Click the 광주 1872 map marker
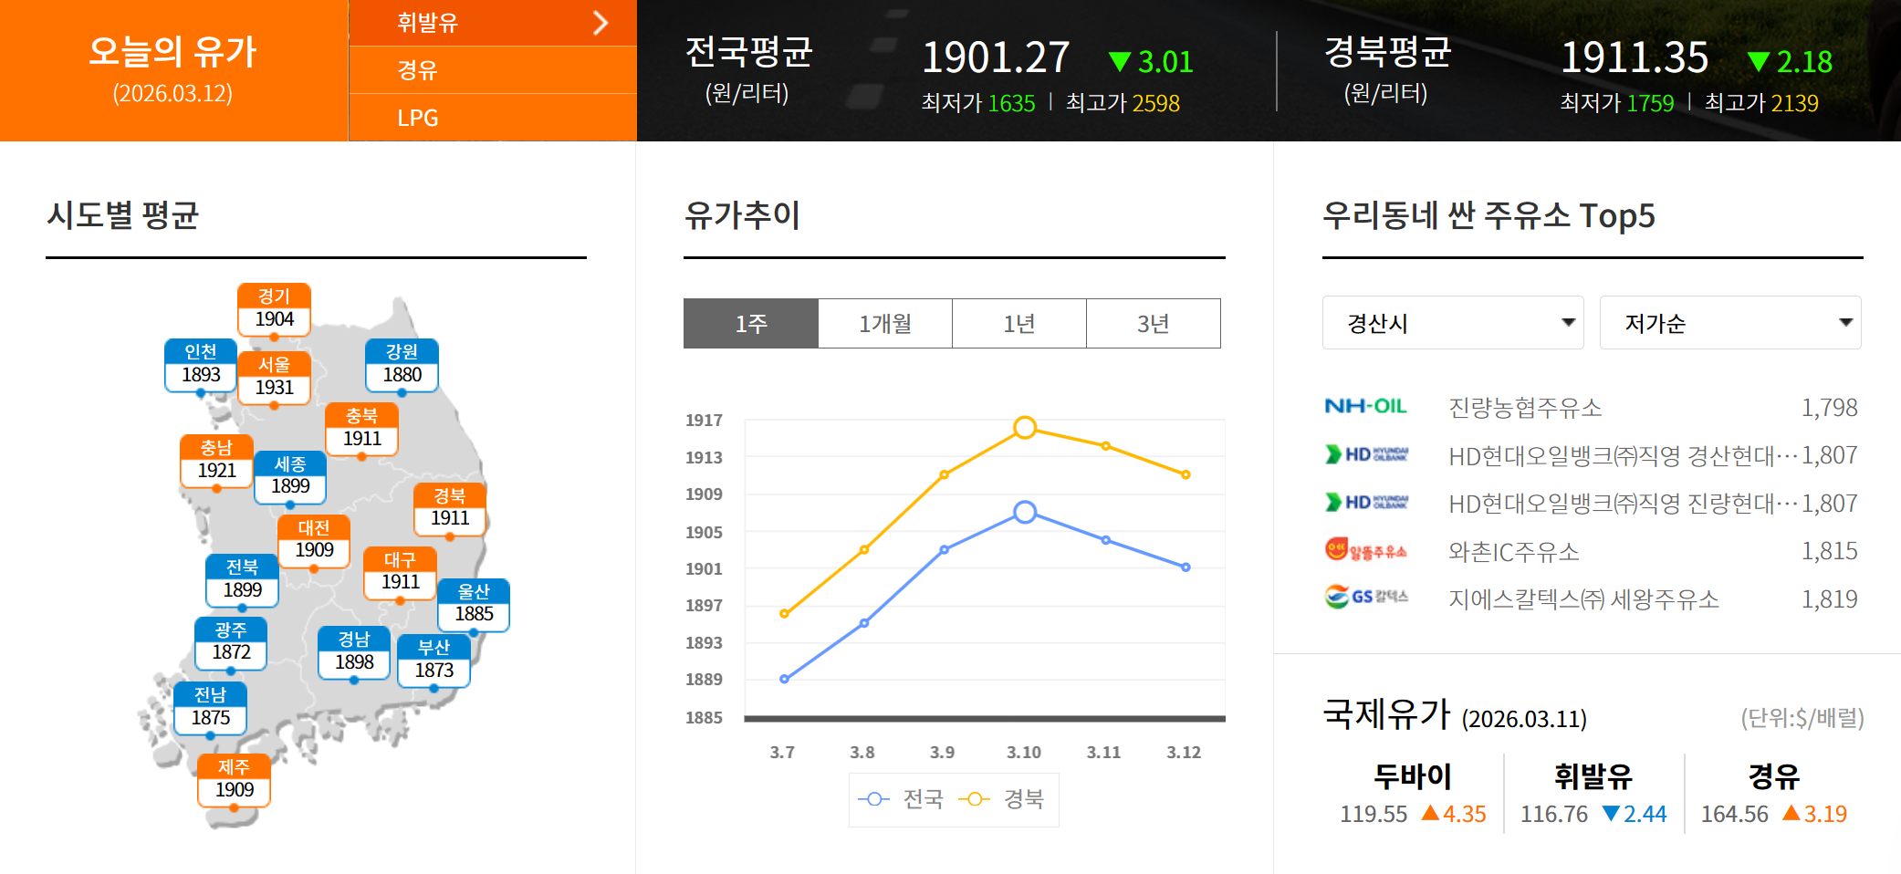 point(231,644)
